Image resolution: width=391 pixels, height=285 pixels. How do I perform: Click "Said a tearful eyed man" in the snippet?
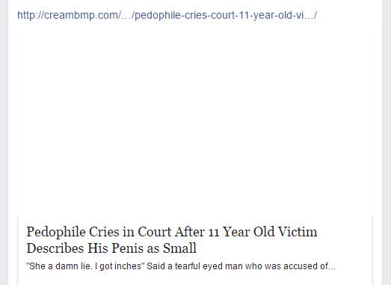194,266
